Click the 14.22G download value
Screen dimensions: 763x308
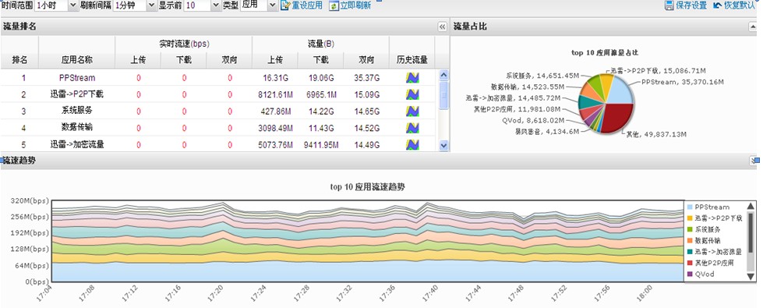[x=320, y=112]
